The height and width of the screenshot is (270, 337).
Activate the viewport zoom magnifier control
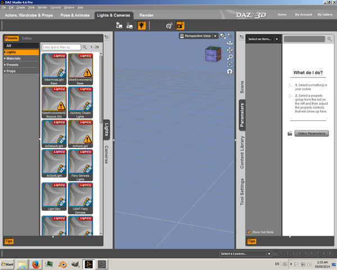click(x=230, y=57)
